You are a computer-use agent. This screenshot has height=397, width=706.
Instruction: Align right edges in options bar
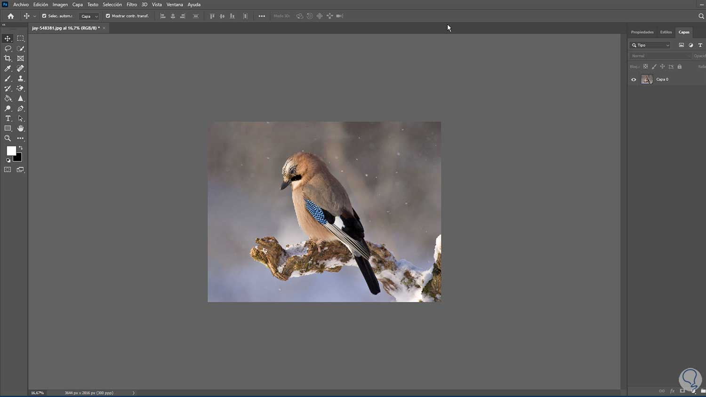tap(183, 16)
